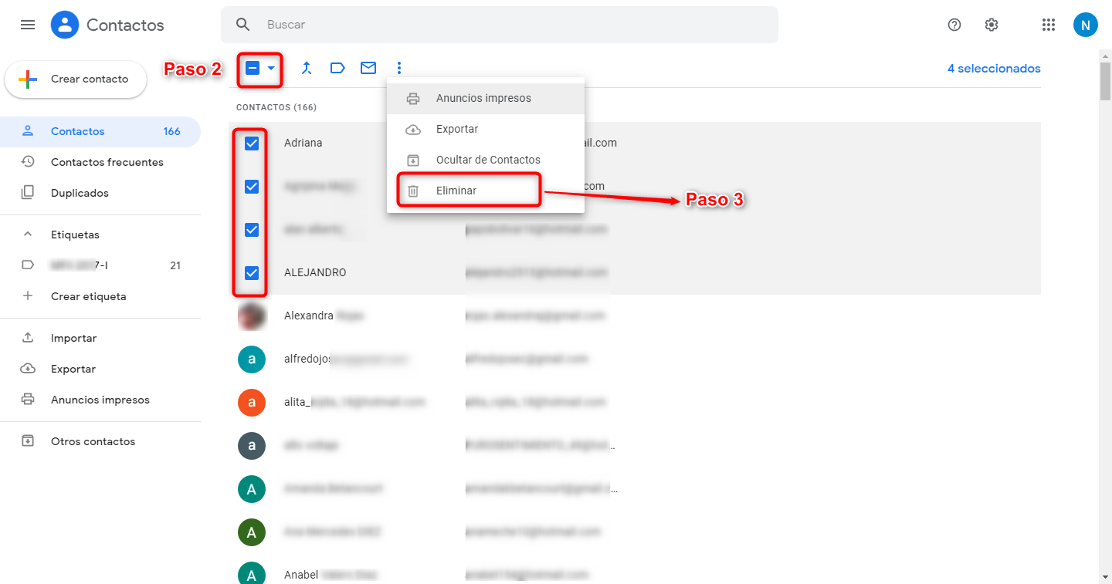
Task: Click the help question mark icon
Action: (954, 24)
